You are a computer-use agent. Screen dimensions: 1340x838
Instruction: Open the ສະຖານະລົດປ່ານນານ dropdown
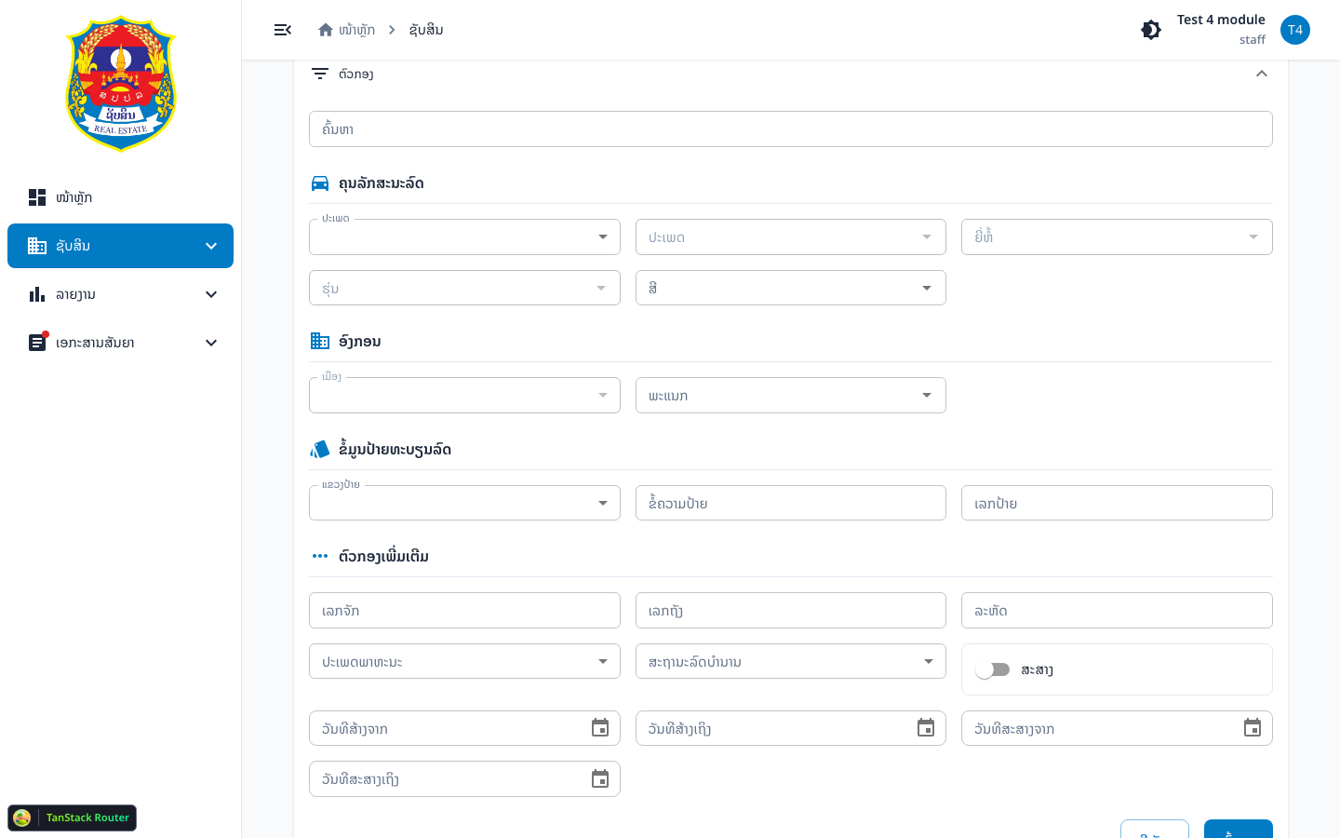pyautogui.click(x=791, y=662)
